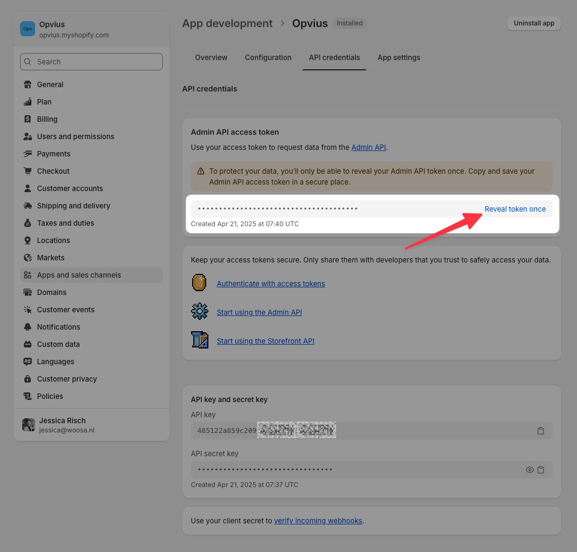Show the API secret key with eye icon

click(529, 470)
